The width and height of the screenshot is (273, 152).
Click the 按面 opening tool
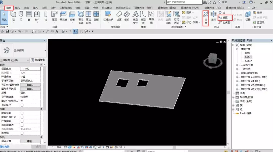tap(206, 17)
